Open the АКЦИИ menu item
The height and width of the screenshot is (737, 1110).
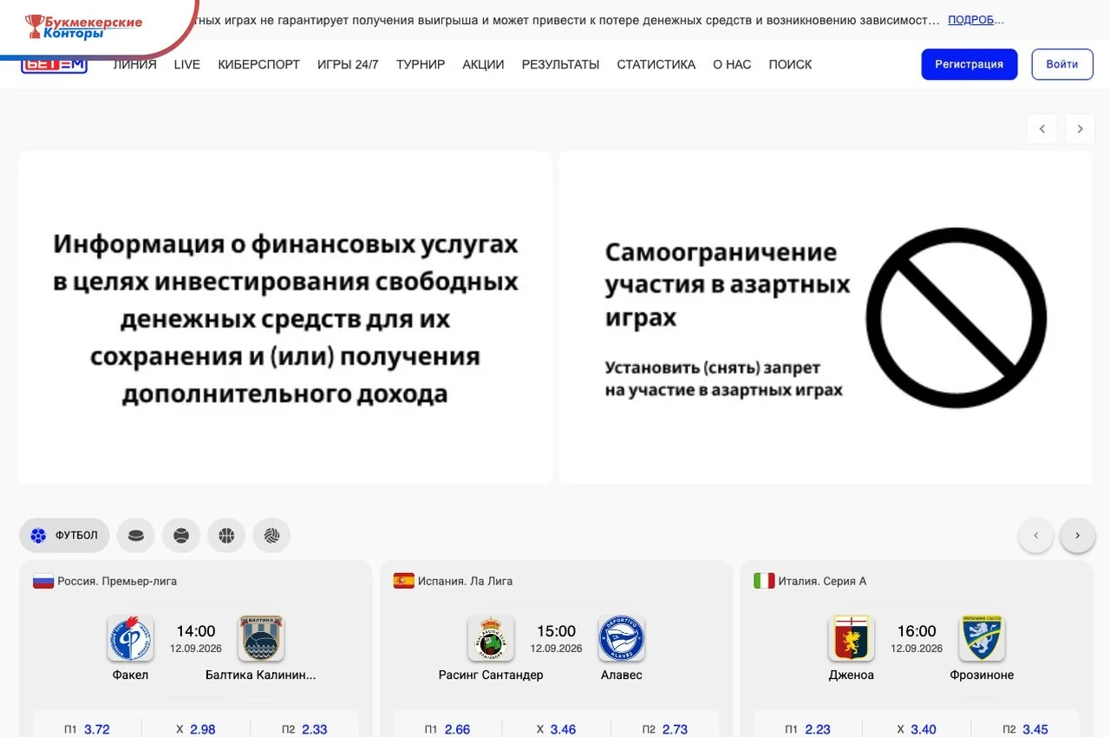(x=483, y=64)
